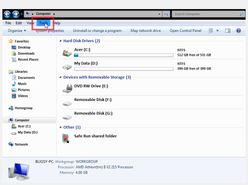The height and width of the screenshot is (185, 248).
Task: Collapse the Hard Disk Drives group
Action: tap(60, 41)
